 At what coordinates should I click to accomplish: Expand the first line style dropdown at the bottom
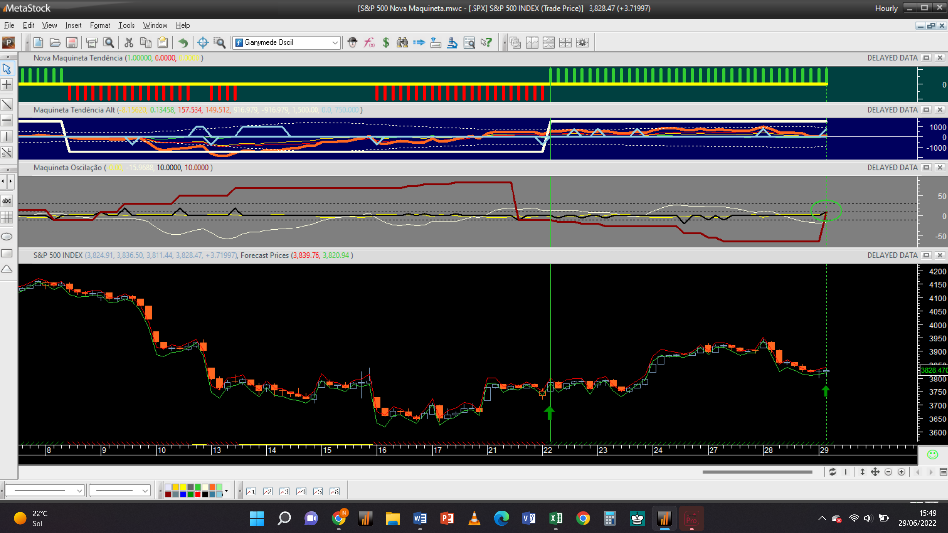tap(79, 491)
